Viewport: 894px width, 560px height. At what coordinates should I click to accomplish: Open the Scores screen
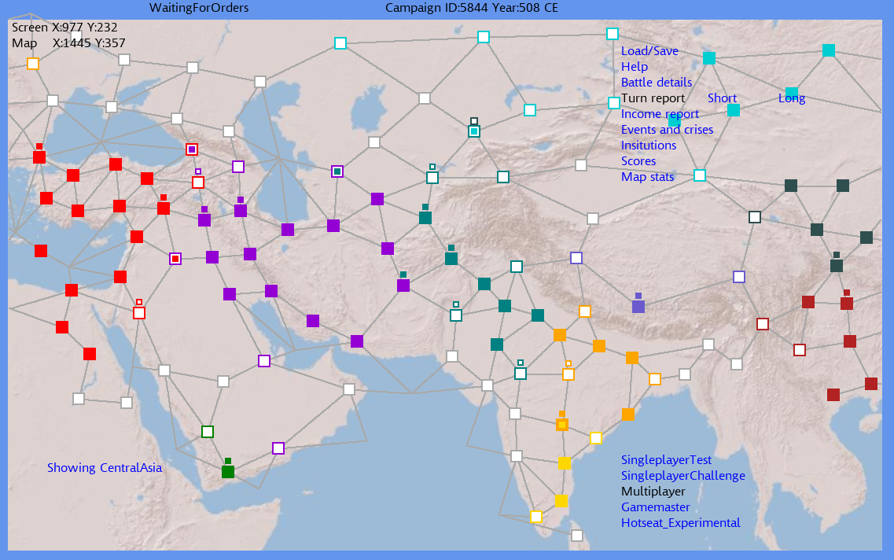click(638, 161)
